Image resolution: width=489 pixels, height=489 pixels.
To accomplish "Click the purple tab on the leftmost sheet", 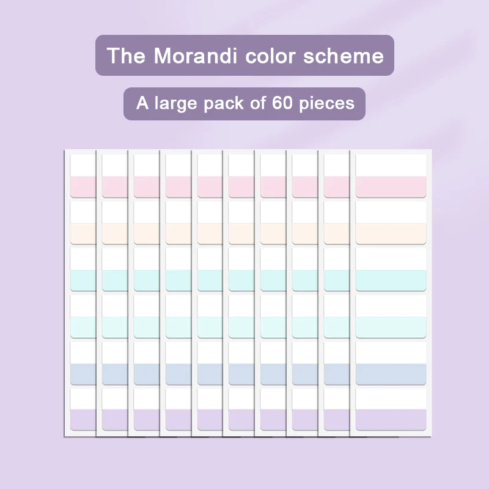I will pos(83,419).
